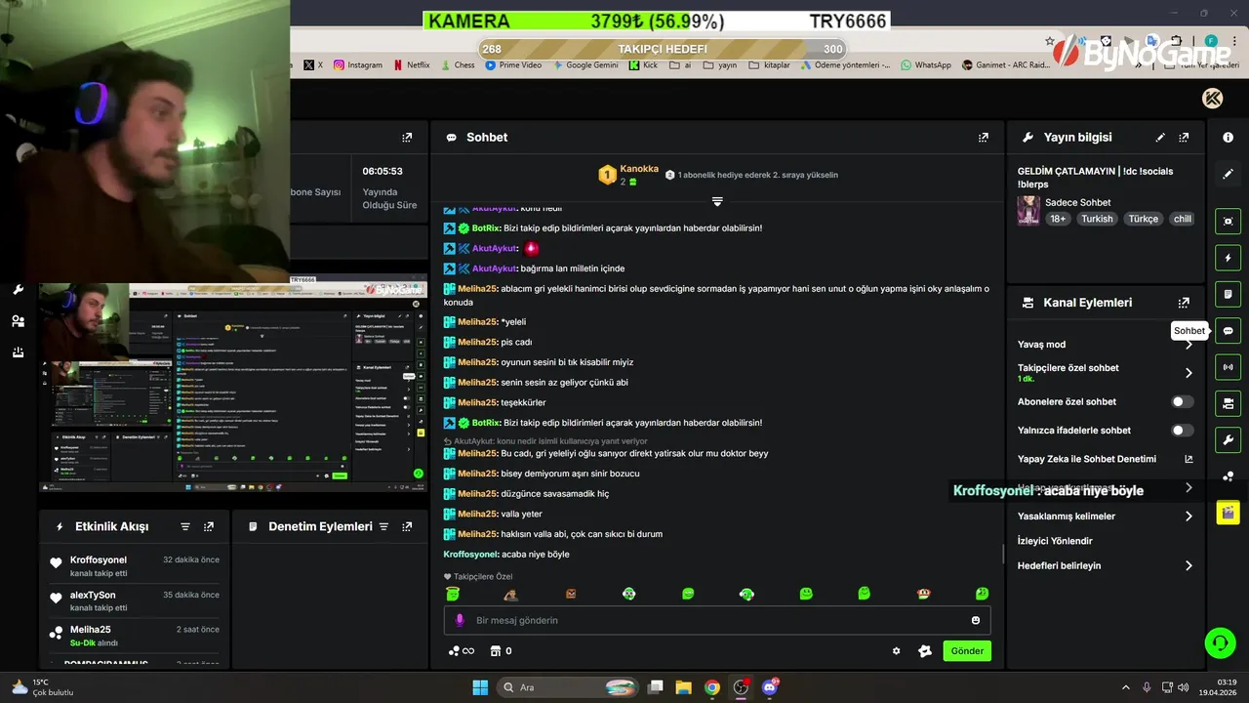Screen dimensions: 1249x703
Task: Toggle the stream preview panel icon in sidebar
Action: tap(1228, 222)
